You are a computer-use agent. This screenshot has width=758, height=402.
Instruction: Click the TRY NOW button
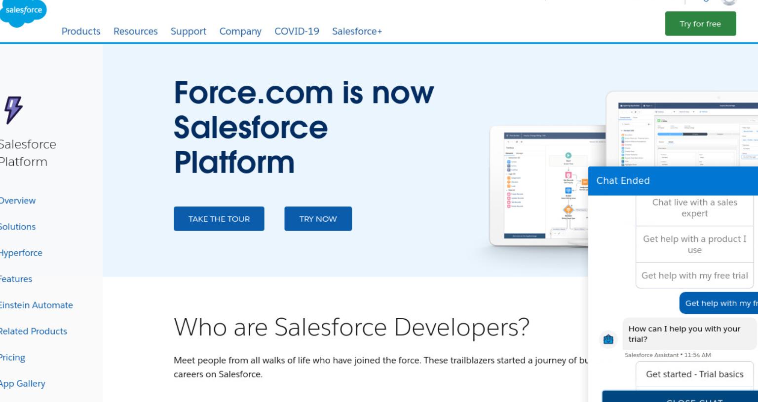click(x=318, y=219)
